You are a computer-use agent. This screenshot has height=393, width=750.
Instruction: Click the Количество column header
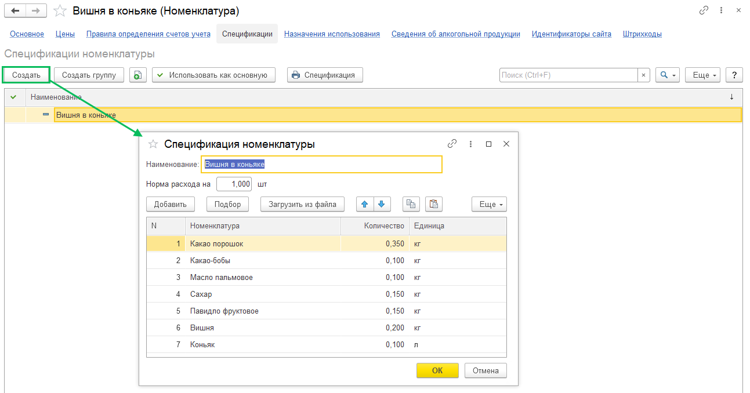click(375, 226)
